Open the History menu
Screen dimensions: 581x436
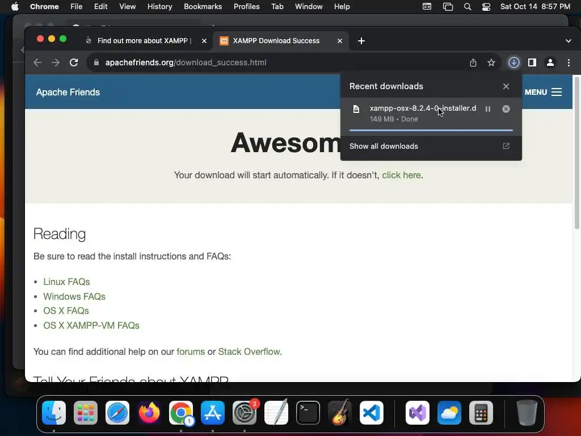[159, 7]
